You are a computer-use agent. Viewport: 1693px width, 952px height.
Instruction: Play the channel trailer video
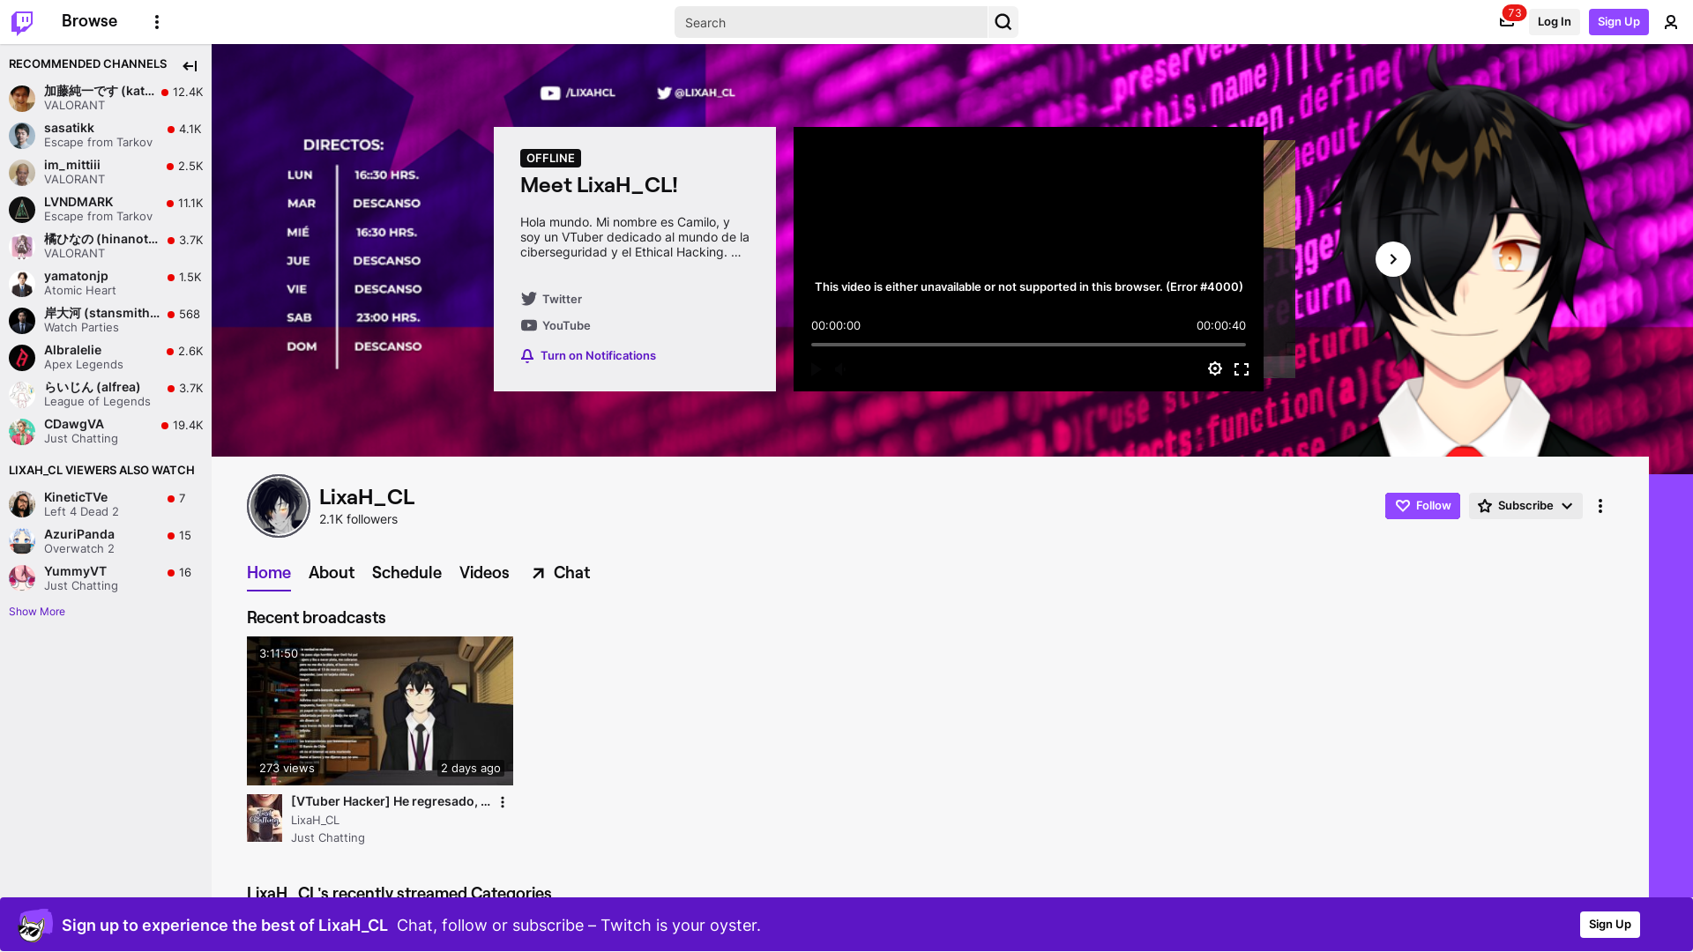click(816, 368)
